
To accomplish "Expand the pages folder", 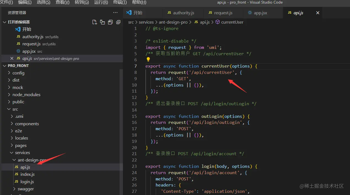I will click(12, 145).
